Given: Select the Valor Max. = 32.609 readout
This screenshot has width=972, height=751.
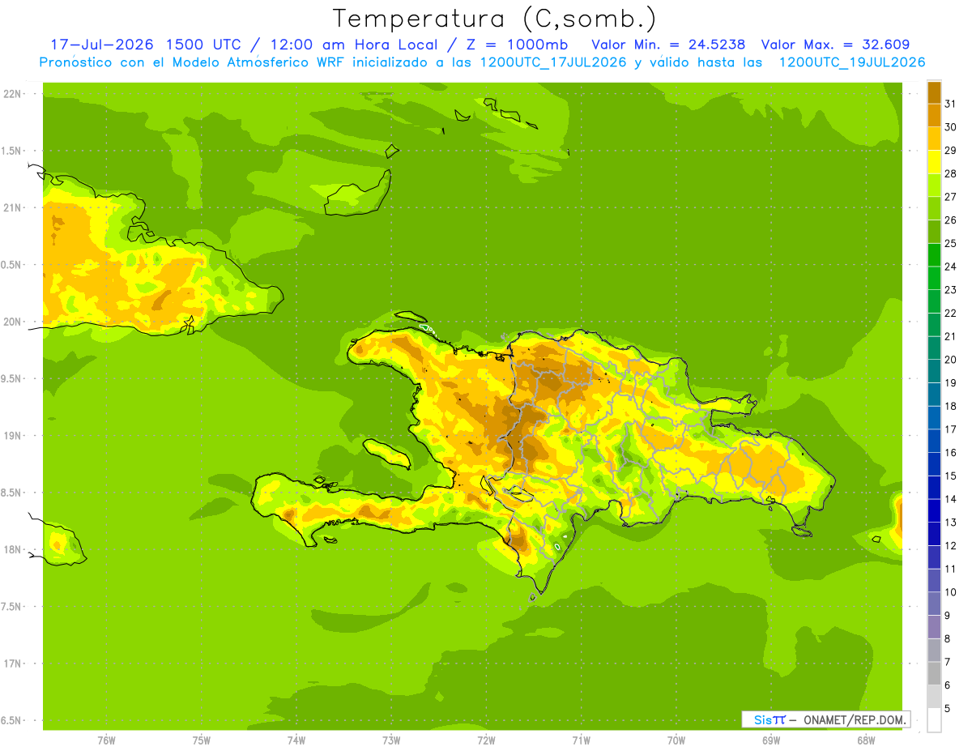Looking at the screenshot, I should pos(835,45).
